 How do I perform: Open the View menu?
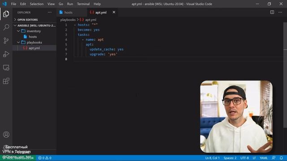click(51, 4)
